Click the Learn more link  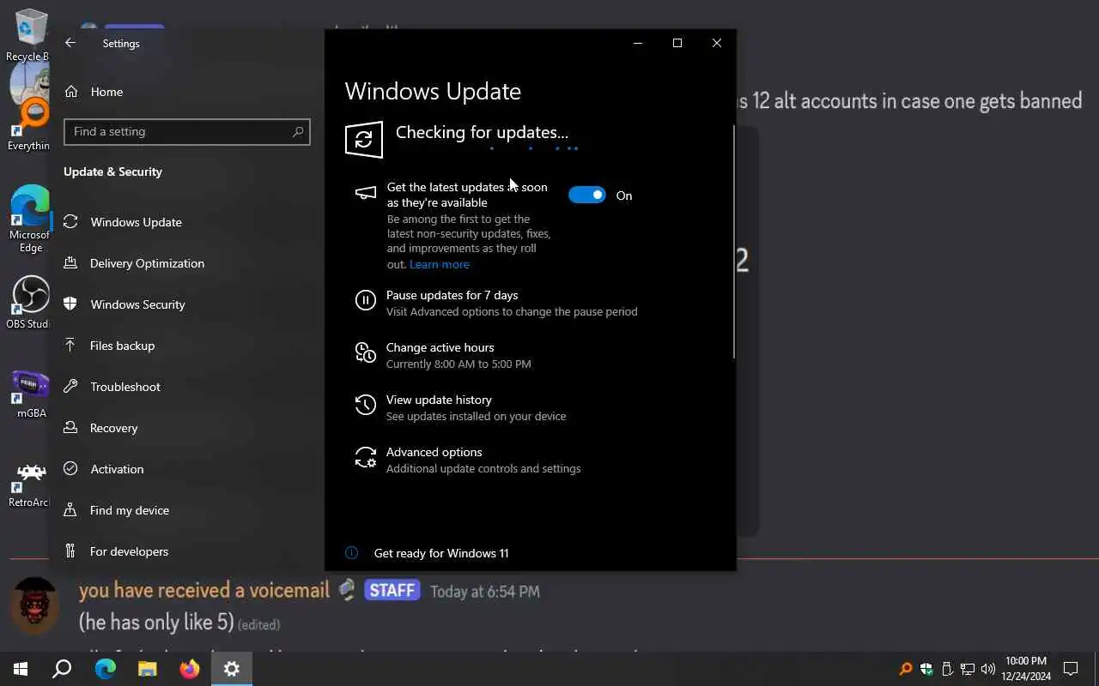tap(440, 264)
